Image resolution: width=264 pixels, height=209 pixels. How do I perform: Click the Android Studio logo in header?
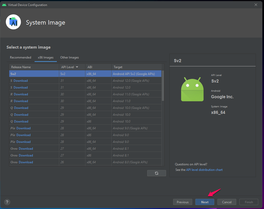pos(13,22)
